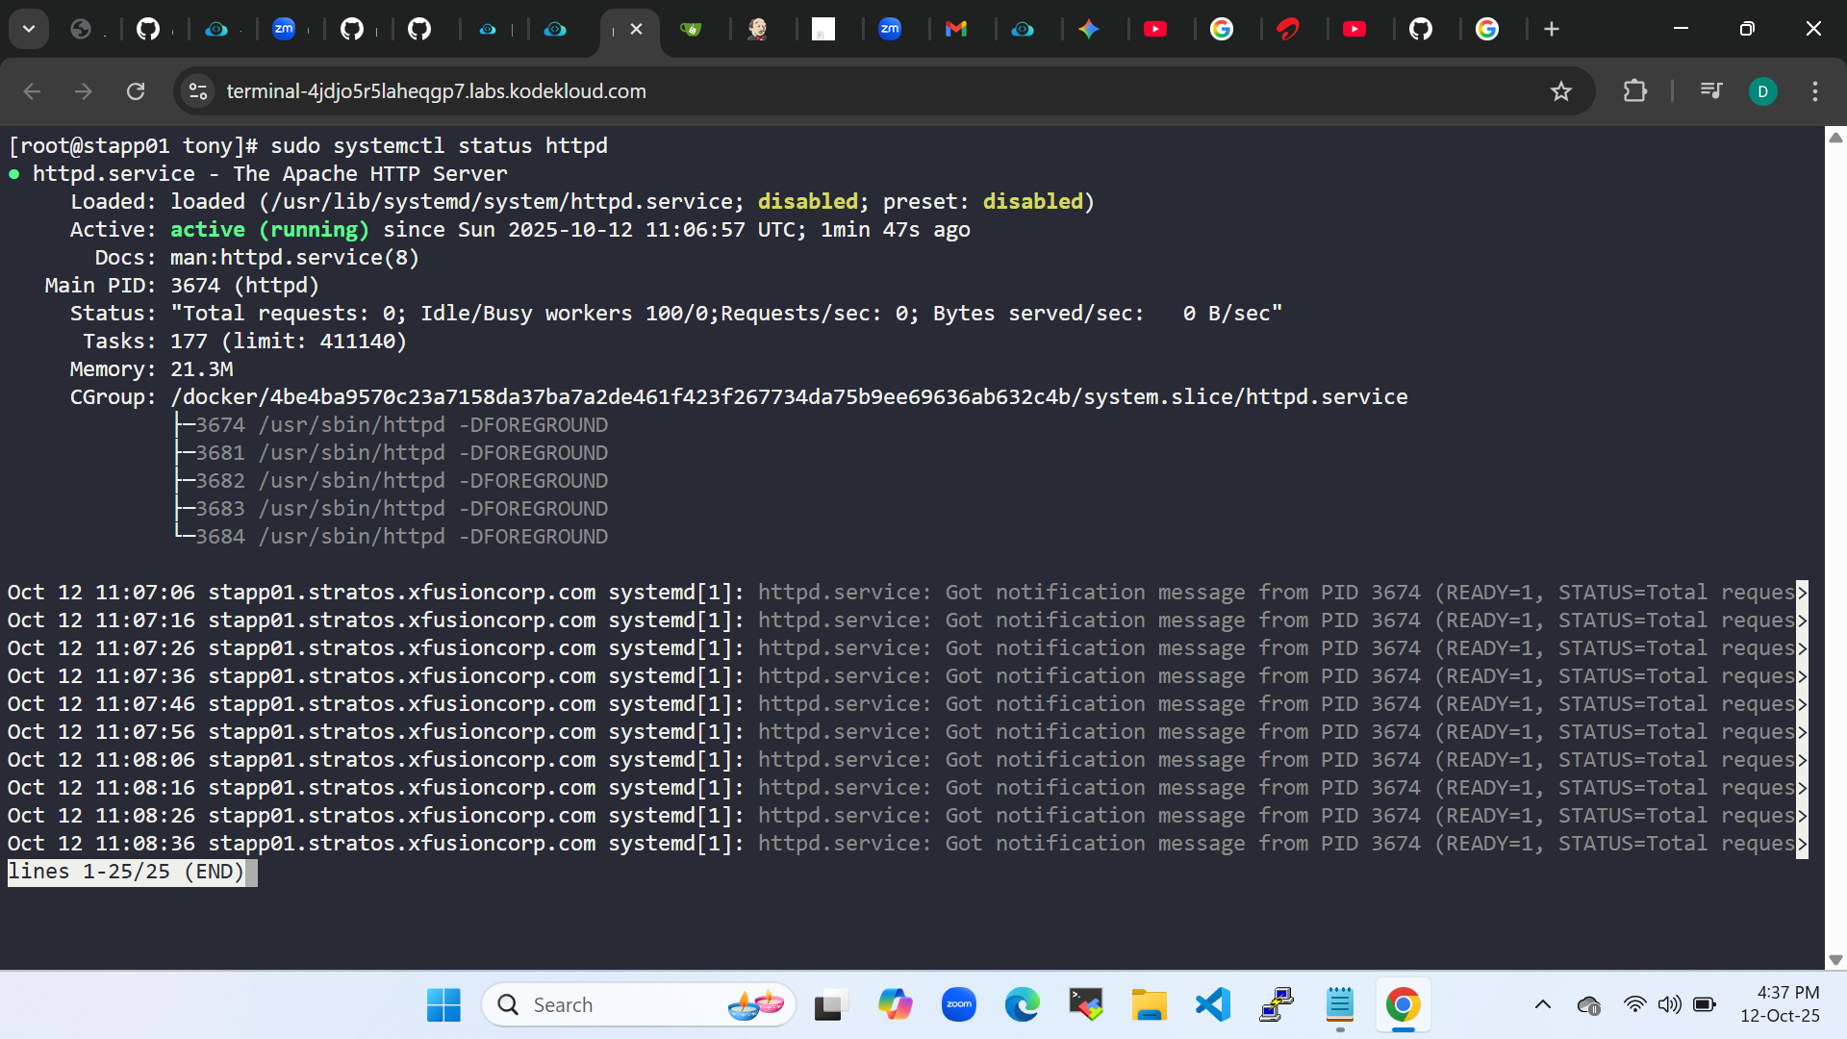Image resolution: width=1847 pixels, height=1039 pixels.
Task: View site information icon in address bar
Action: pos(198,91)
